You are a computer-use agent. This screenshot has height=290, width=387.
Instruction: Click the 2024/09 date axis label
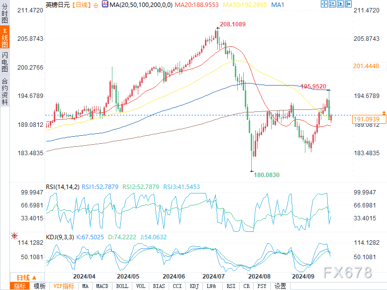point(303,277)
